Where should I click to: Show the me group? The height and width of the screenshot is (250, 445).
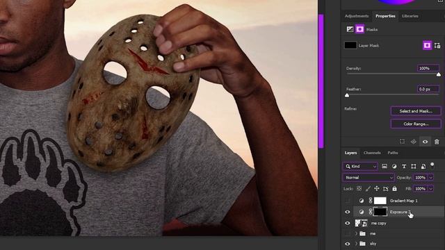pyautogui.click(x=348, y=233)
